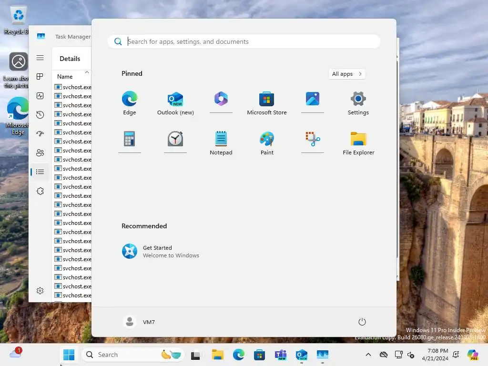Open Edge from the pinned apps
Screen dimensions: 488x366
point(130,103)
